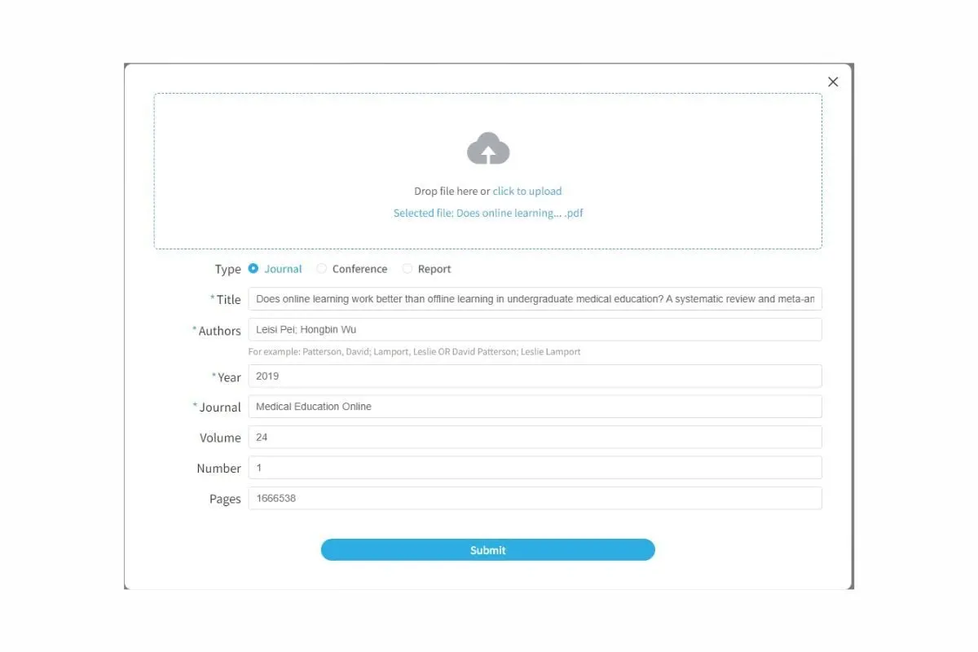Focus the Number input field

tap(535, 468)
